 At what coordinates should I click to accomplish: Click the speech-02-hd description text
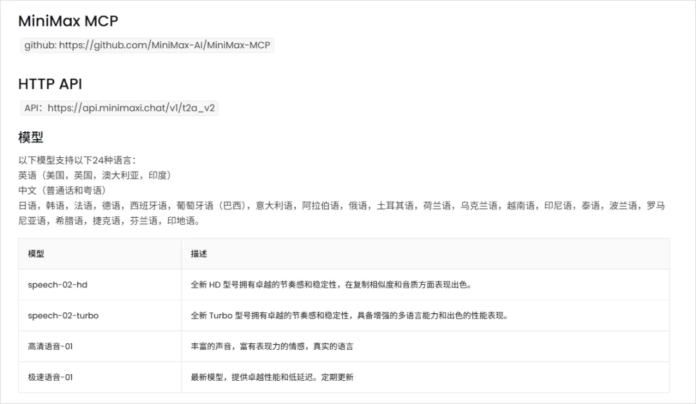309,284
